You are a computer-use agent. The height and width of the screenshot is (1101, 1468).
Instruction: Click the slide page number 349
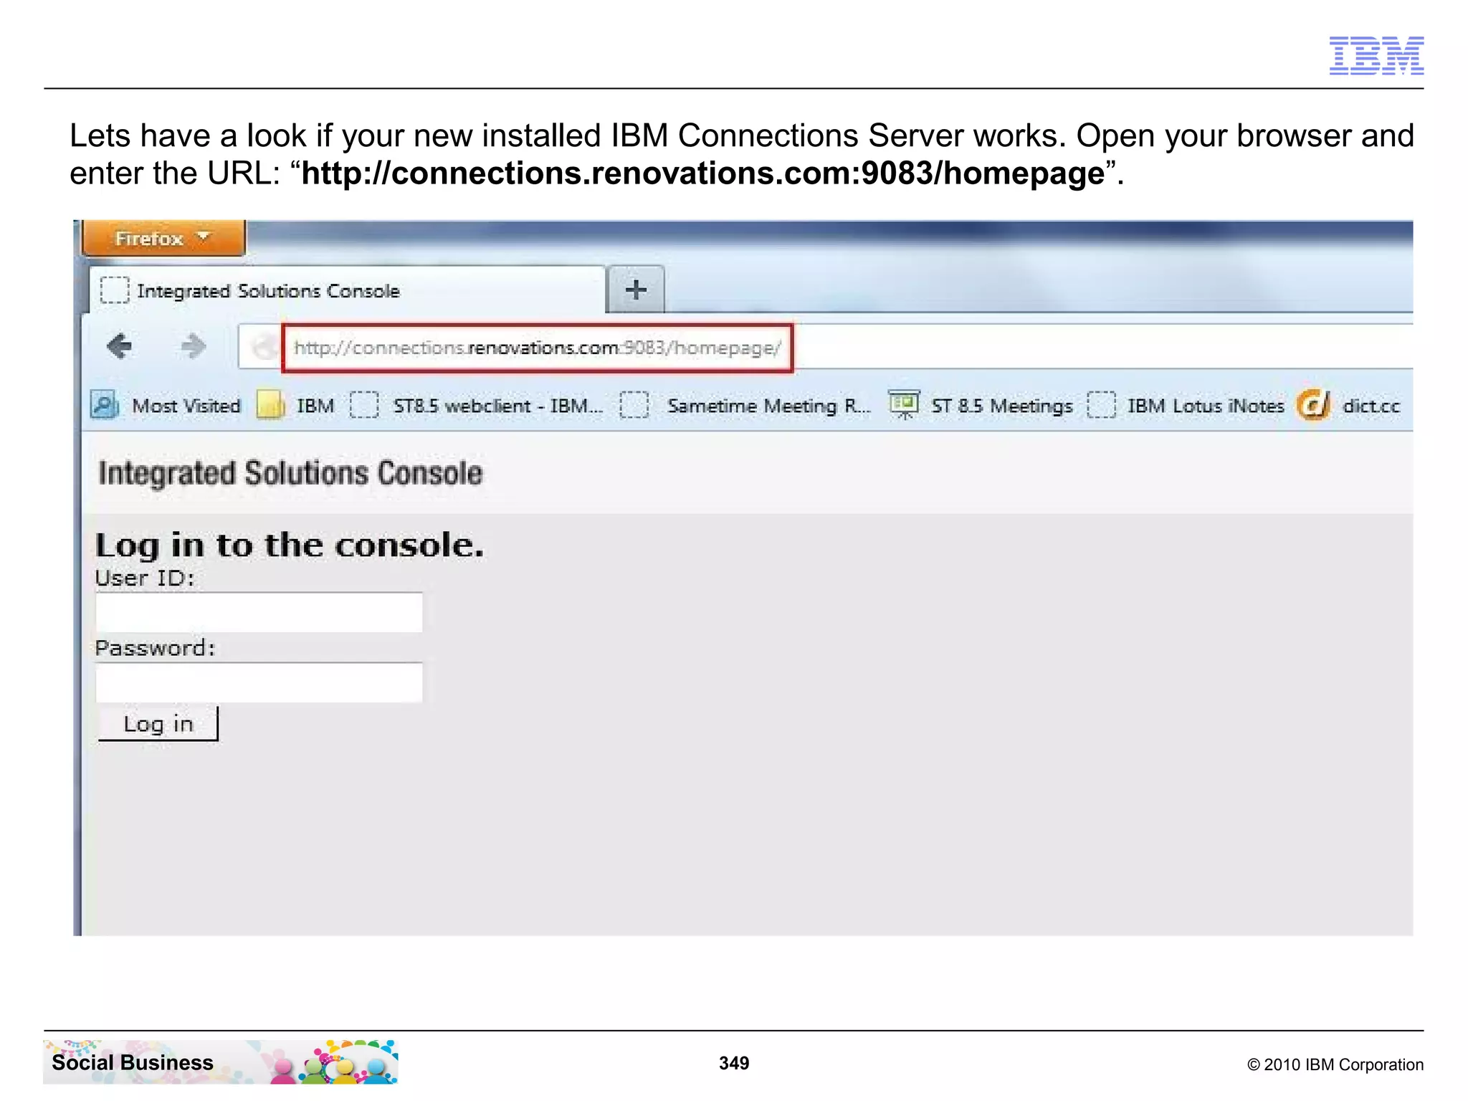pos(734,1063)
